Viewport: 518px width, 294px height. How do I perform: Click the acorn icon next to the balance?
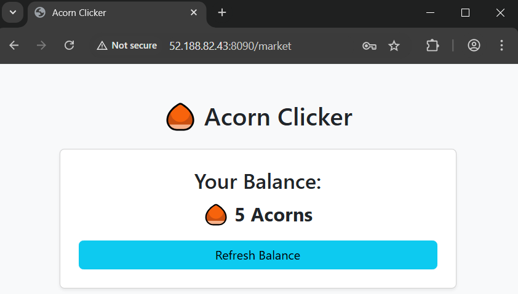215,215
